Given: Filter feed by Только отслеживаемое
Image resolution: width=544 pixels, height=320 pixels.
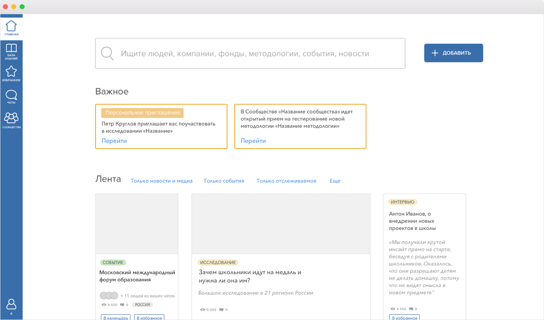Looking at the screenshot, I should [286, 181].
